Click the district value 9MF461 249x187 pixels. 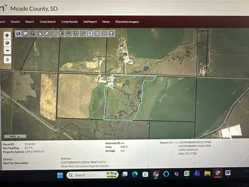[x=66, y=158]
